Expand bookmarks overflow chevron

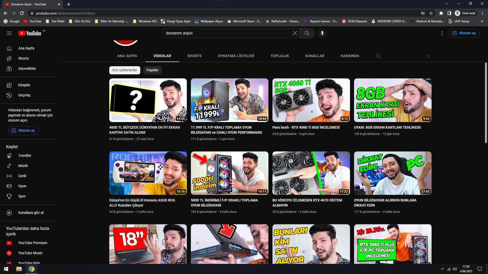click(x=482, y=21)
